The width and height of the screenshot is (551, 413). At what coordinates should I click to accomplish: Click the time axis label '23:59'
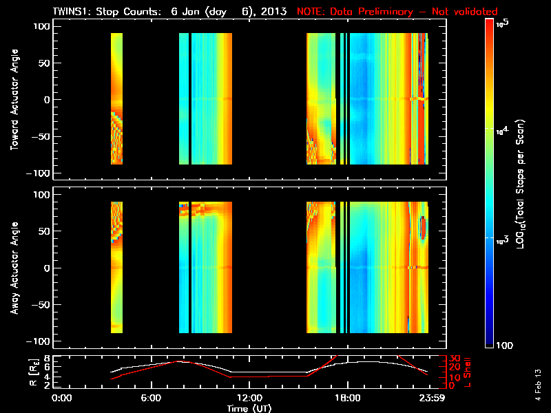click(x=433, y=398)
